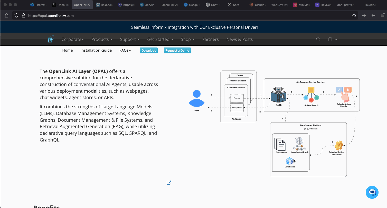Click the User figure in the diagram

point(197,99)
